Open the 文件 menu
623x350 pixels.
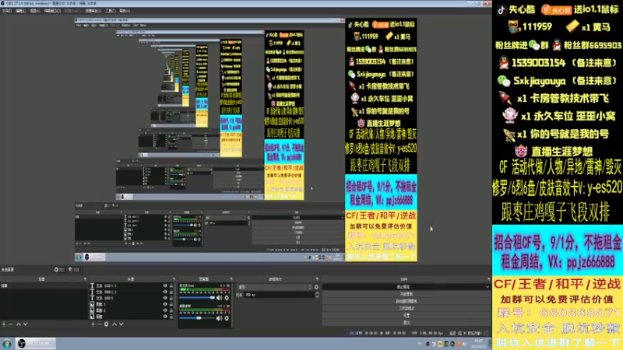click(x=7, y=11)
